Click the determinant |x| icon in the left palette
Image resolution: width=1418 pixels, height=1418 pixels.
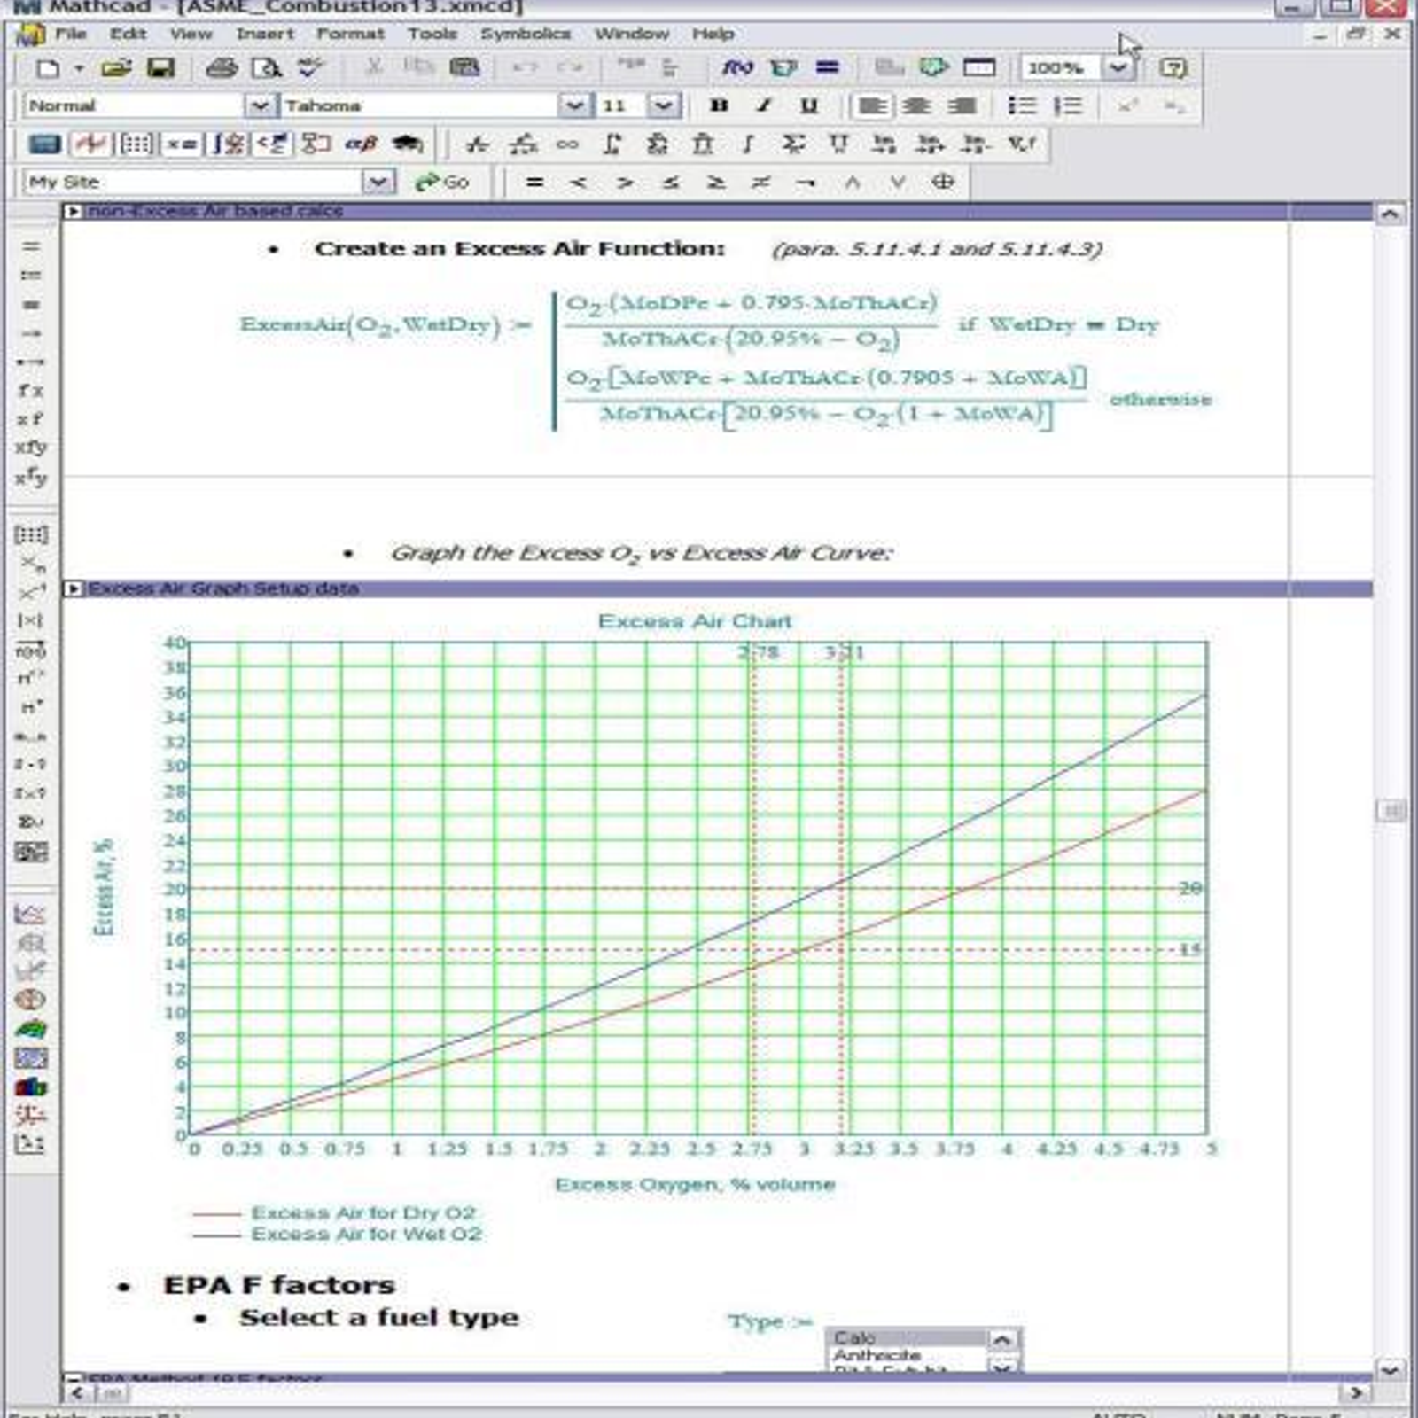click(x=30, y=620)
